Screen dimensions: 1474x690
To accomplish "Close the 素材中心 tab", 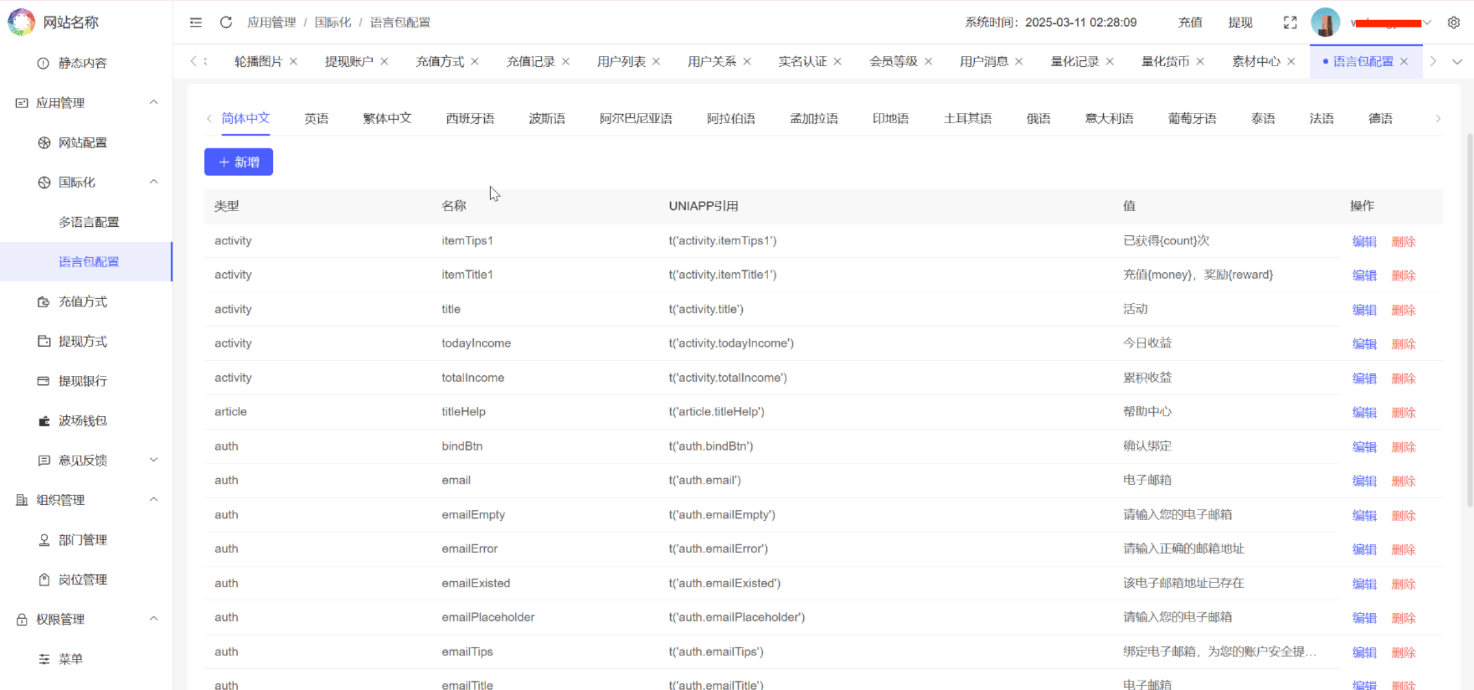I will coord(1291,62).
